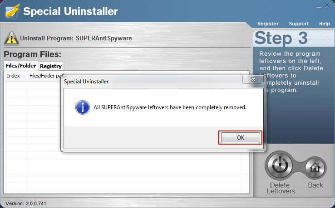Click the blue information icon in dialog
The width and height of the screenshot is (335, 208).
83,107
